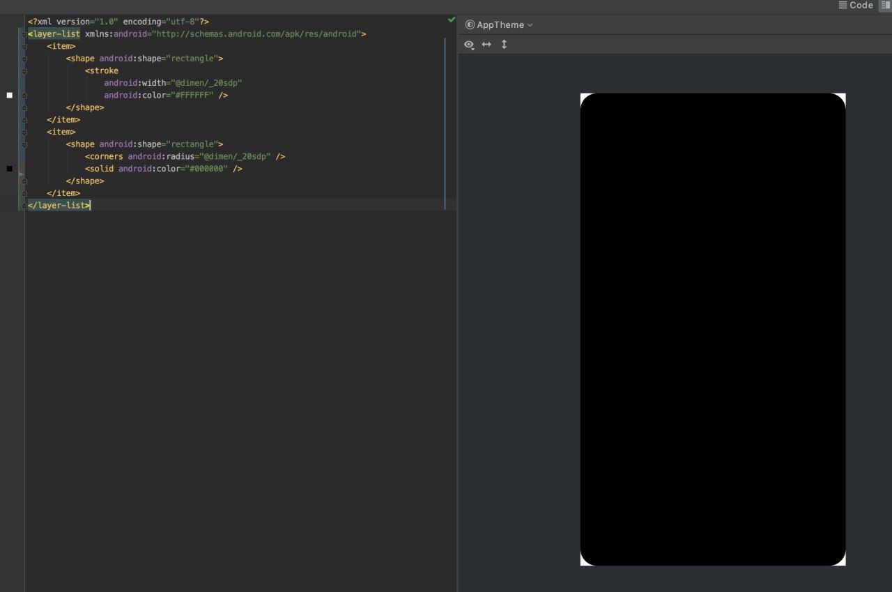The image size is (892, 592).
Task: Click the opening layer-list tag name
Action: pyautogui.click(x=56, y=34)
